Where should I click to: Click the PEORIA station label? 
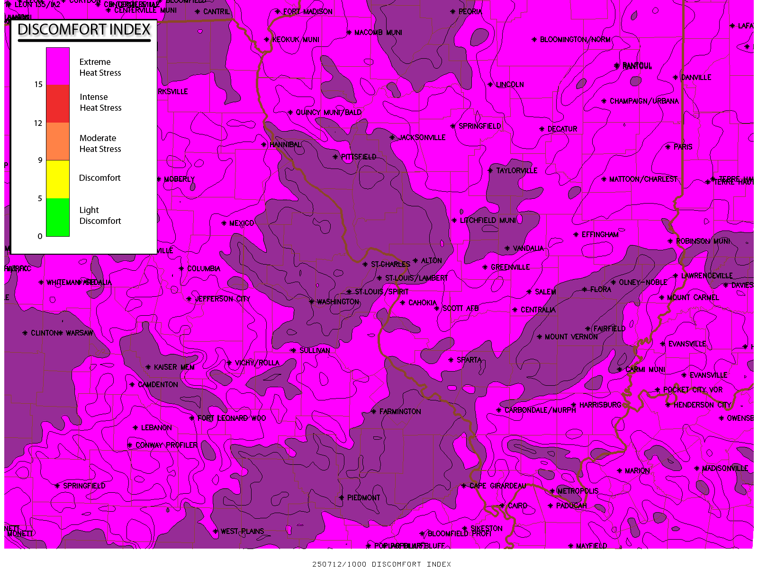[470, 12]
